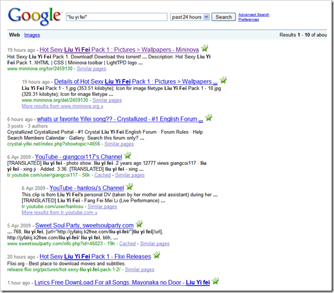Focus the search query input field
The image size is (334, 293).
pos(117,17)
